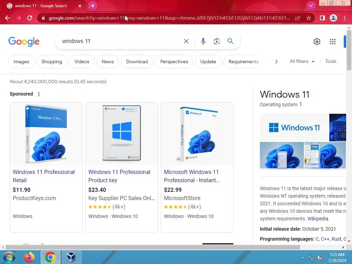Open the Chrome profile avatar
Screen dimensions: 352x264
(333, 18)
